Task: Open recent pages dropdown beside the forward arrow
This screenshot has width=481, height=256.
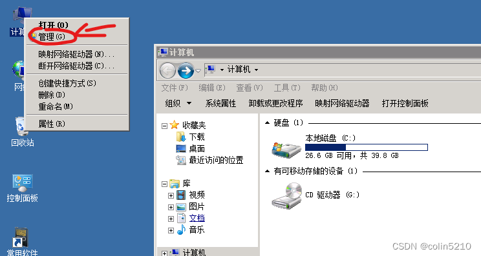Action: point(198,71)
